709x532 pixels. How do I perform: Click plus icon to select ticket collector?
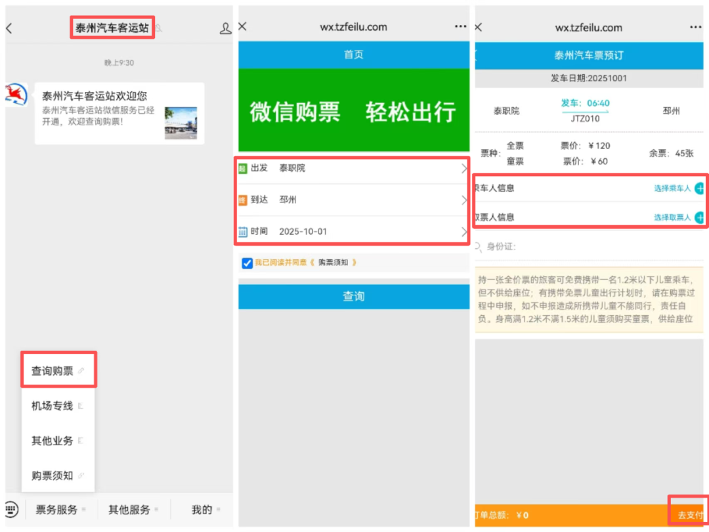(699, 217)
